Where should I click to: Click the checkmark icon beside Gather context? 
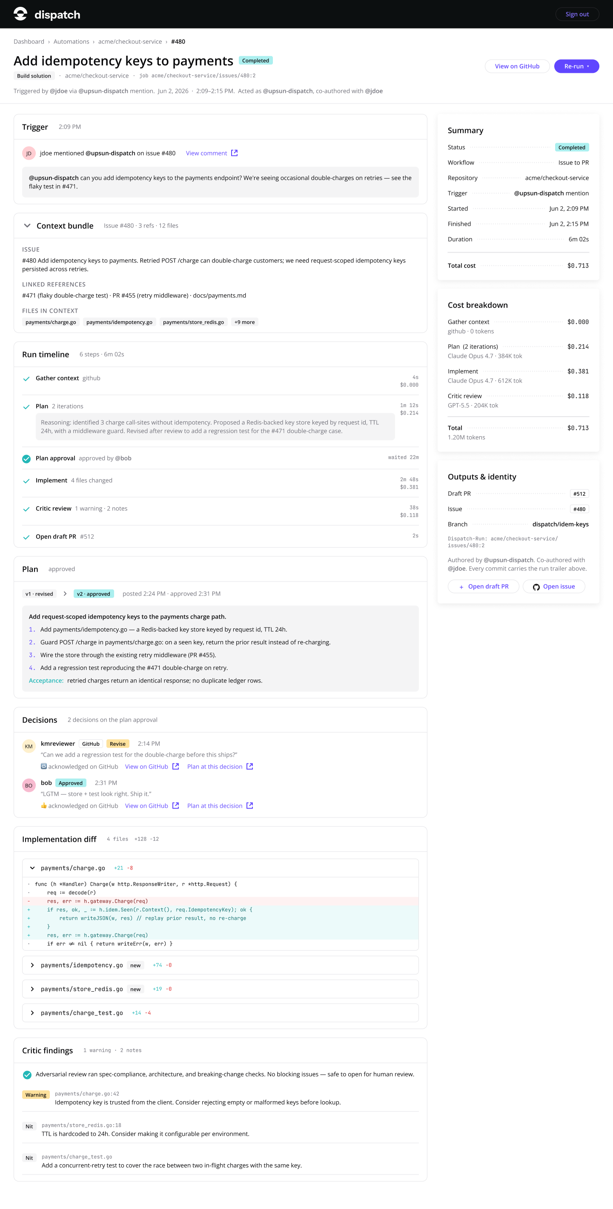click(26, 379)
